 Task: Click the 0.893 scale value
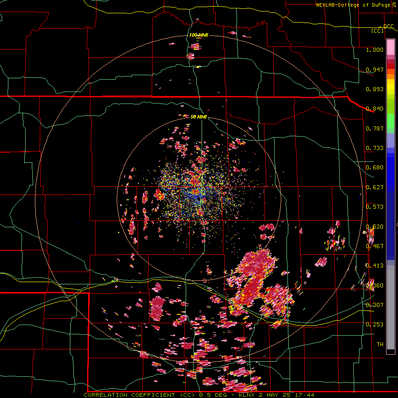pos(375,89)
